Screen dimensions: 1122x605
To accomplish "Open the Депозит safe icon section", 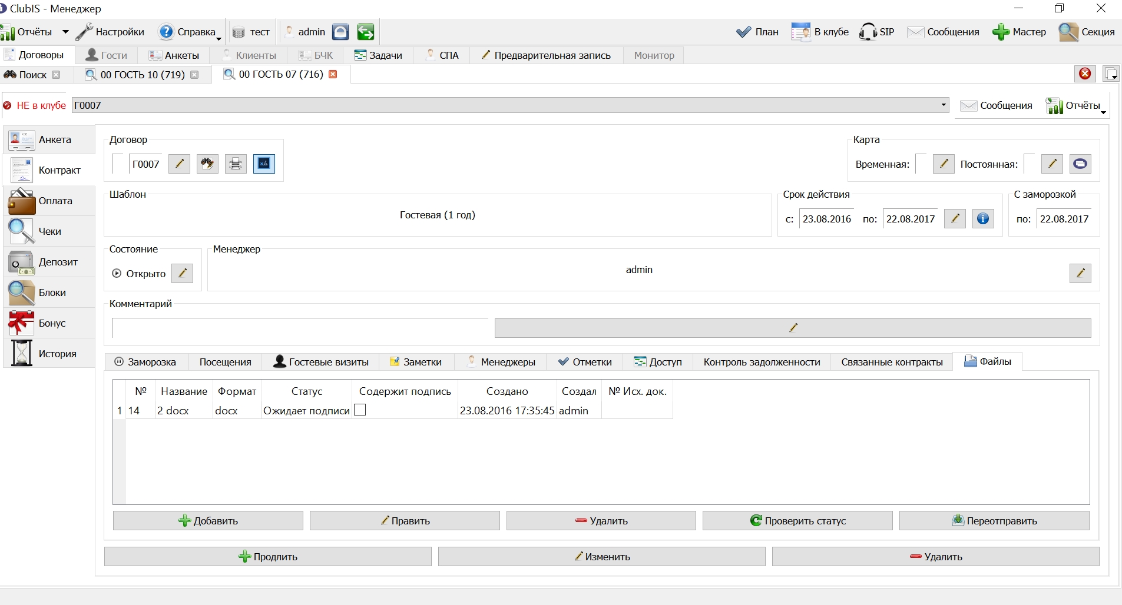I will (49, 262).
